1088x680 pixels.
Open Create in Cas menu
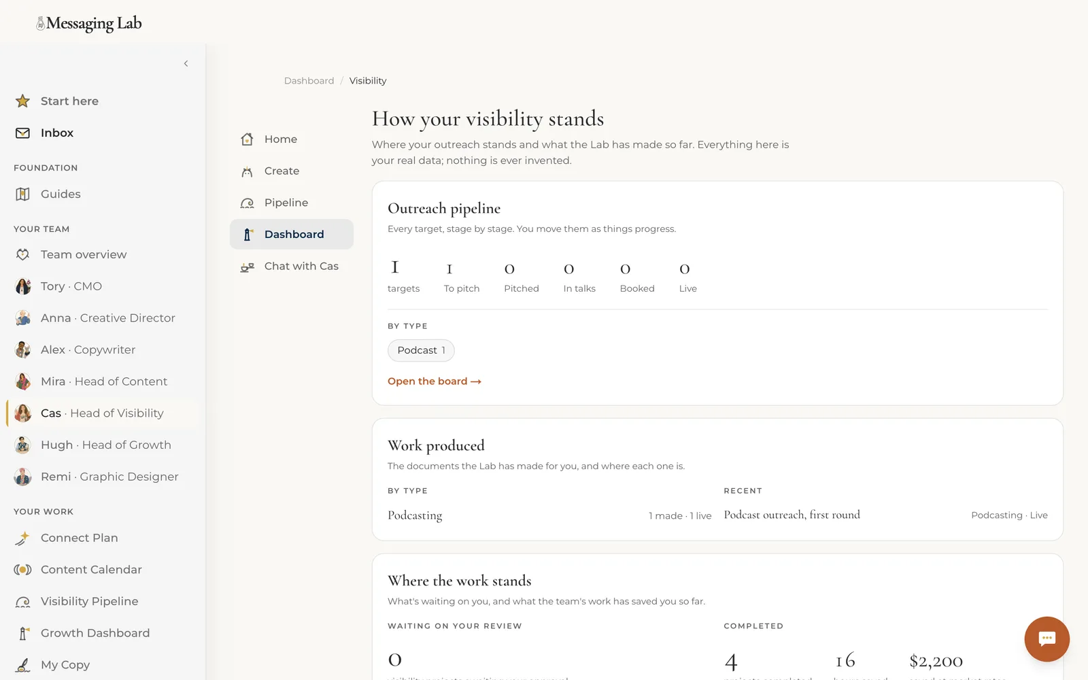291,171
